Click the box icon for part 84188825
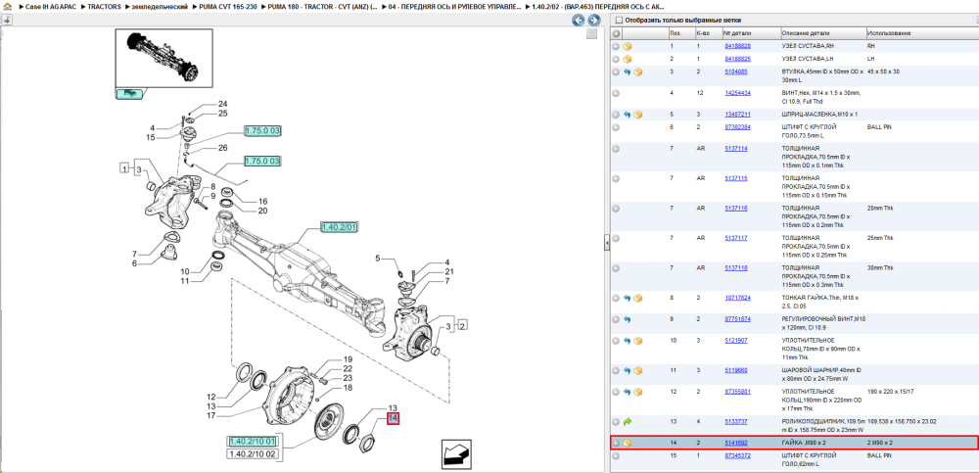The image size is (979, 473). pyautogui.click(x=628, y=59)
